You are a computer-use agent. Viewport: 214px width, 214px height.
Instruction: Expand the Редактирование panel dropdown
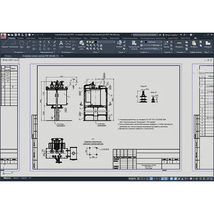pyautogui.click(x=48, y=52)
